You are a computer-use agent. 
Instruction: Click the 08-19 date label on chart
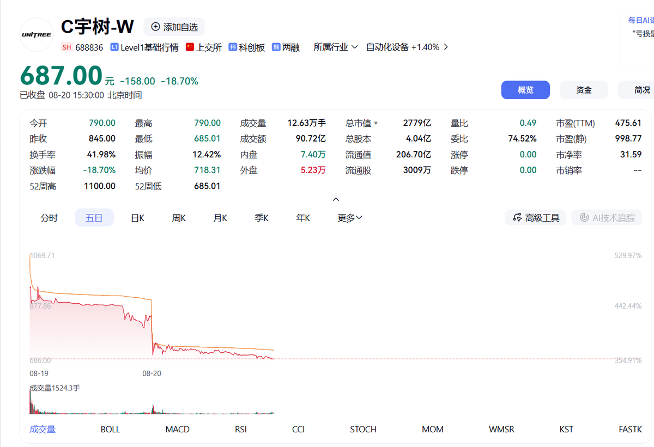coord(40,373)
